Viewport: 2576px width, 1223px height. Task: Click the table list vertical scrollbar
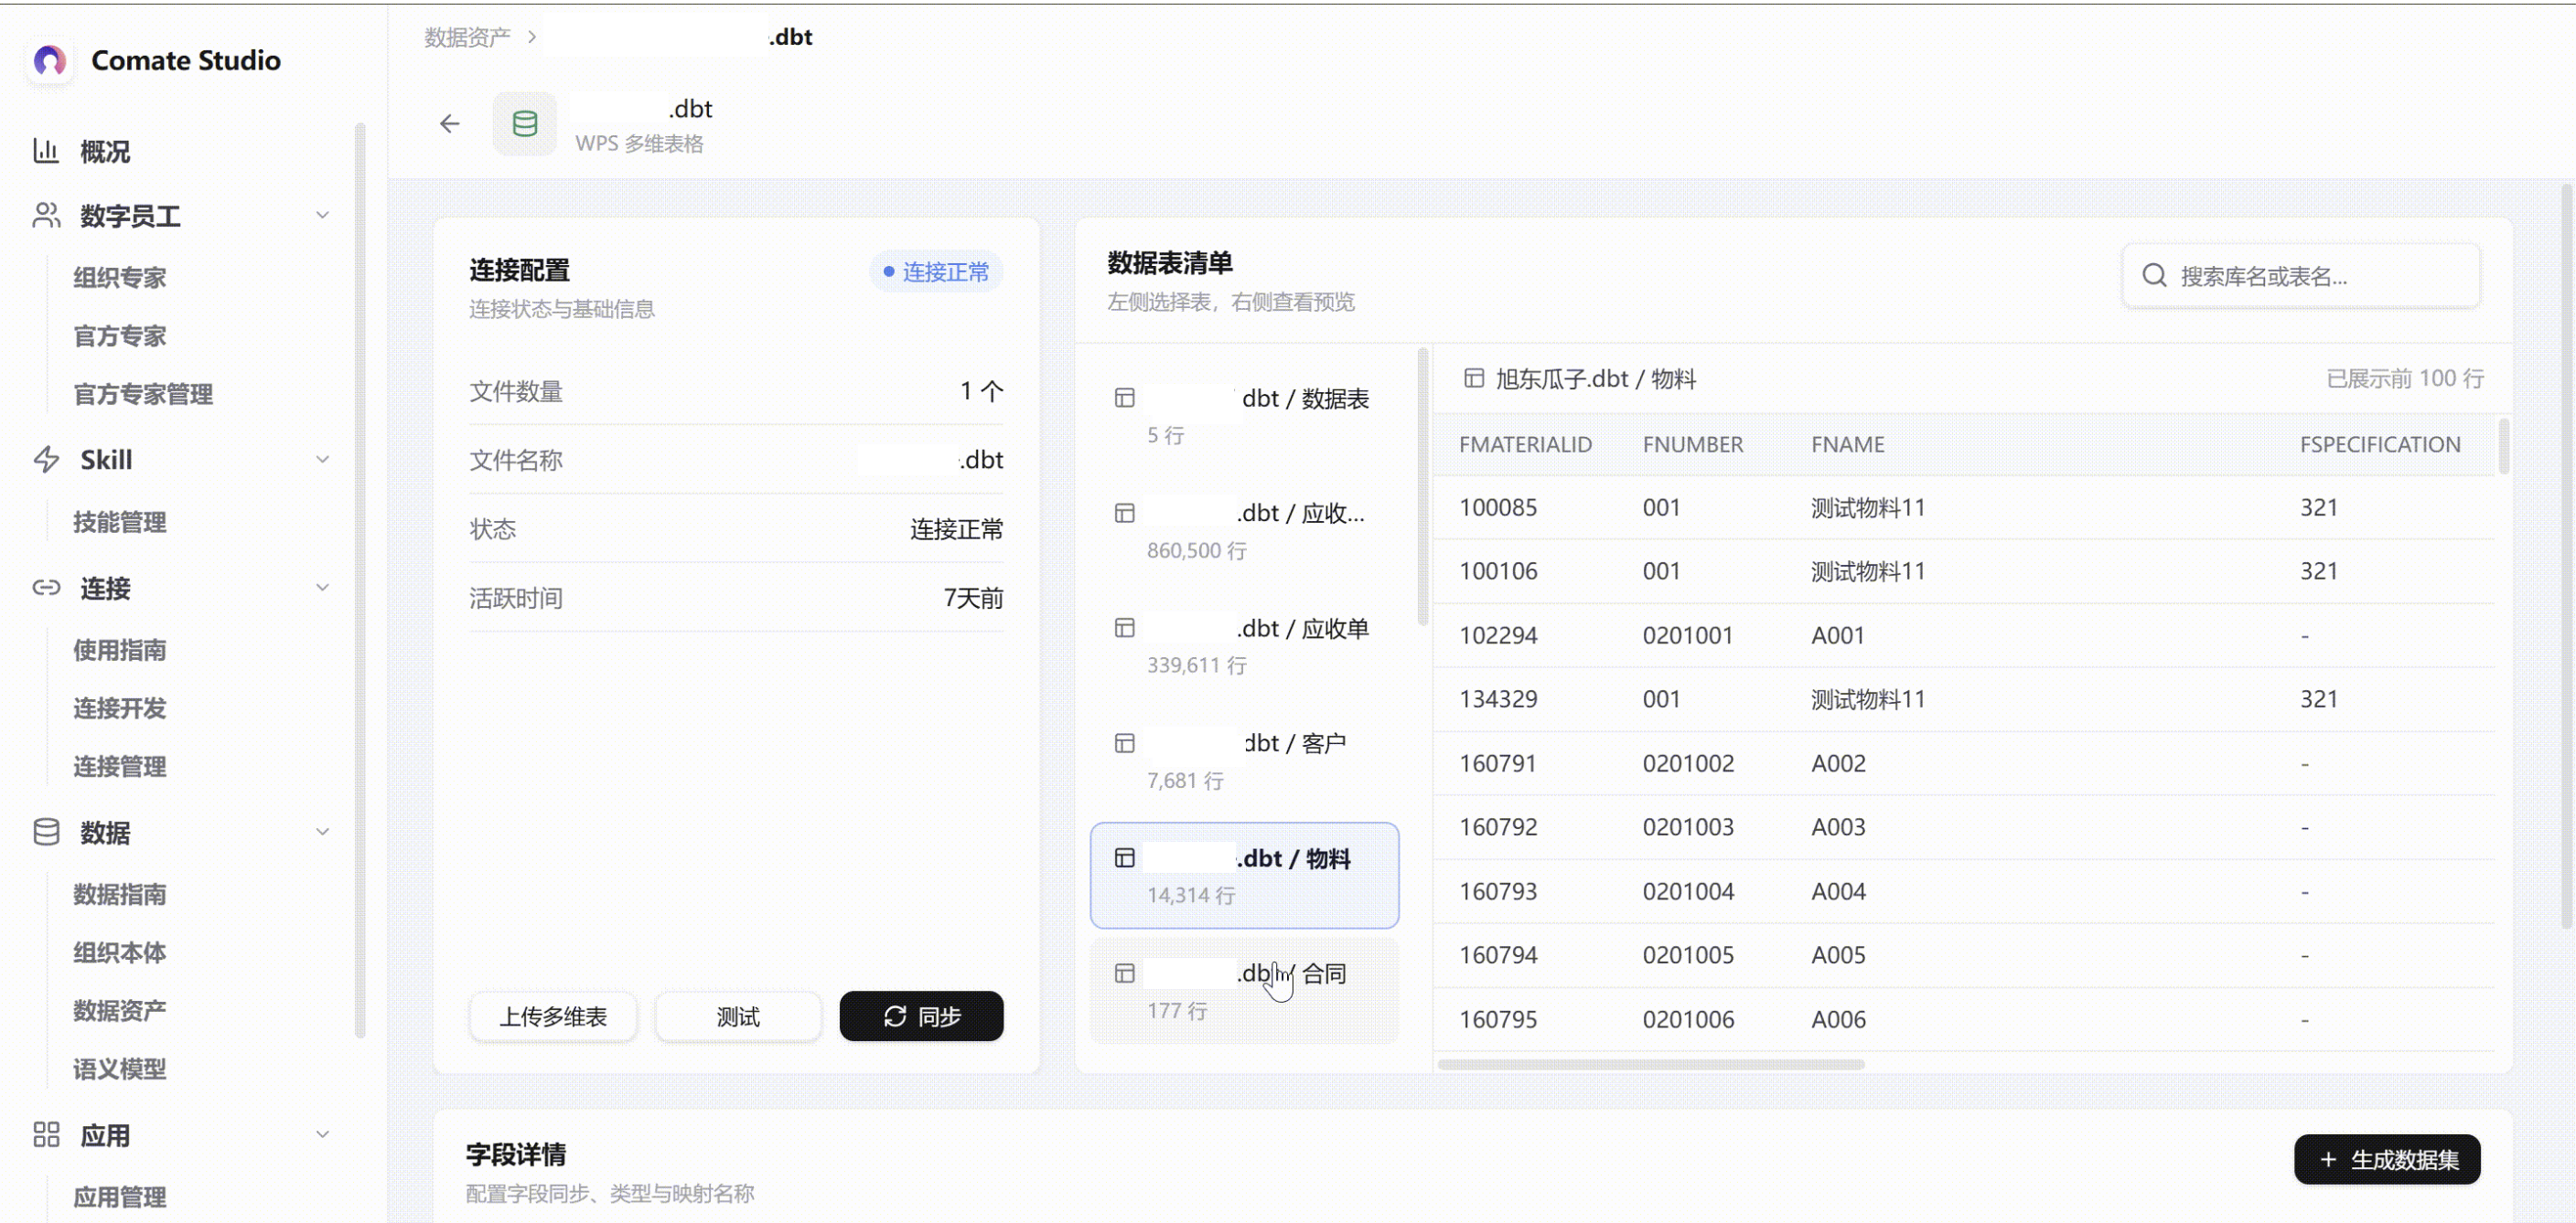1422,486
